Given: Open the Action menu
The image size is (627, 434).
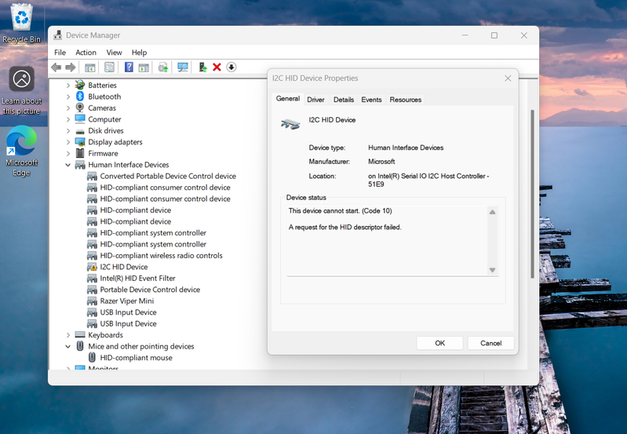Looking at the screenshot, I should pyautogui.click(x=86, y=53).
